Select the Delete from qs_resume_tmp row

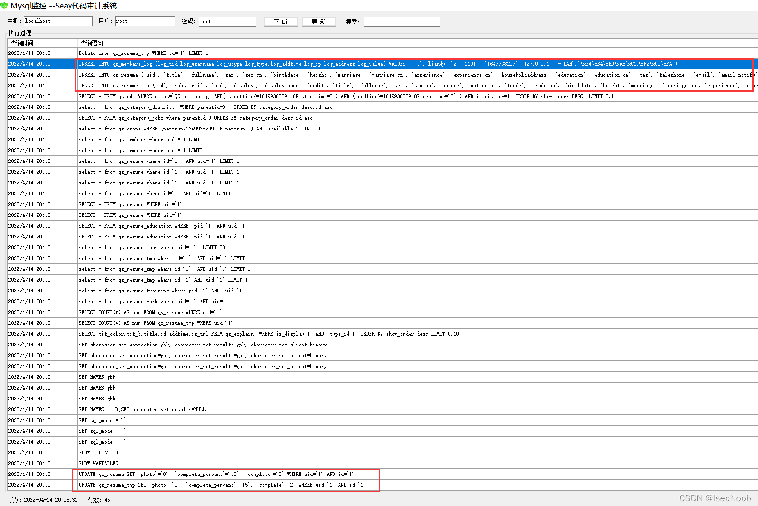pos(382,53)
